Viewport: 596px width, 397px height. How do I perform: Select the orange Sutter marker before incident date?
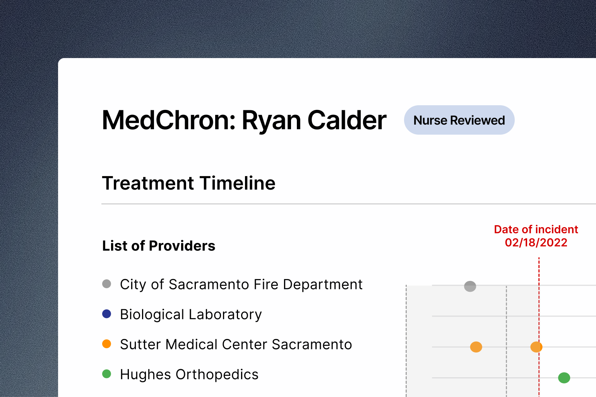click(x=476, y=347)
